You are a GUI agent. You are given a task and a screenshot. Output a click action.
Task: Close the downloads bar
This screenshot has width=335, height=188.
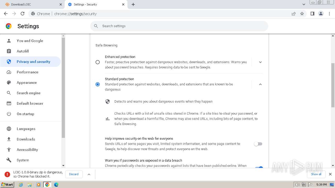[x=330, y=174]
